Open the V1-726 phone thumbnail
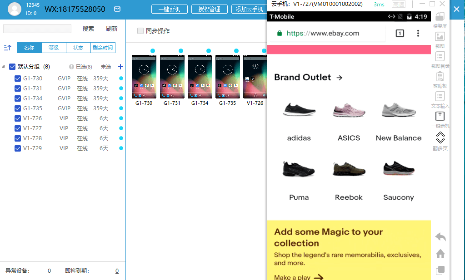The height and width of the screenshot is (280, 465). tap(255, 77)
